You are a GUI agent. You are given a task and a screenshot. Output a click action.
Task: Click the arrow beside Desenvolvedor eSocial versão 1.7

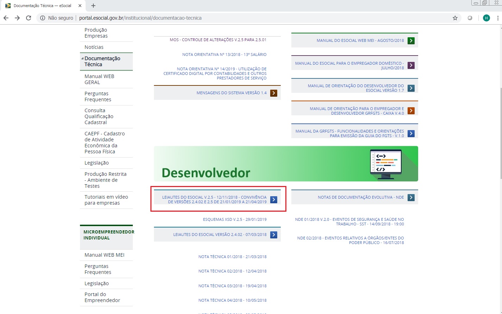(411, 88)
